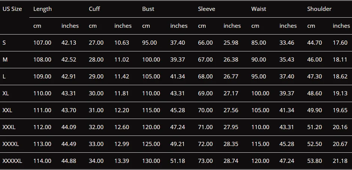Click the M size row label
The height and width of the screenshot is (170, 352).
(x=5, y=60)
